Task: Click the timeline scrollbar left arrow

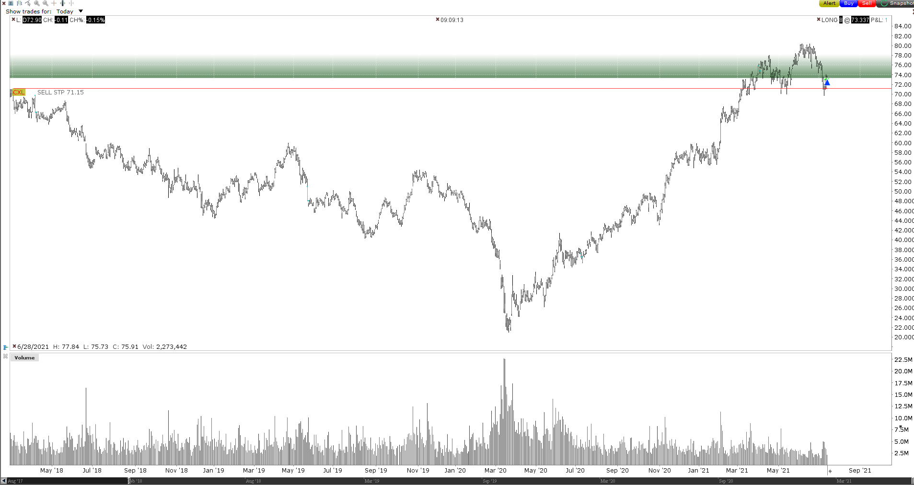Action: 4,481
